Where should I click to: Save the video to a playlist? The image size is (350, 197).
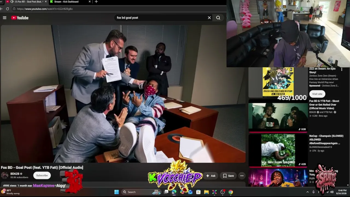pos(229,176)
